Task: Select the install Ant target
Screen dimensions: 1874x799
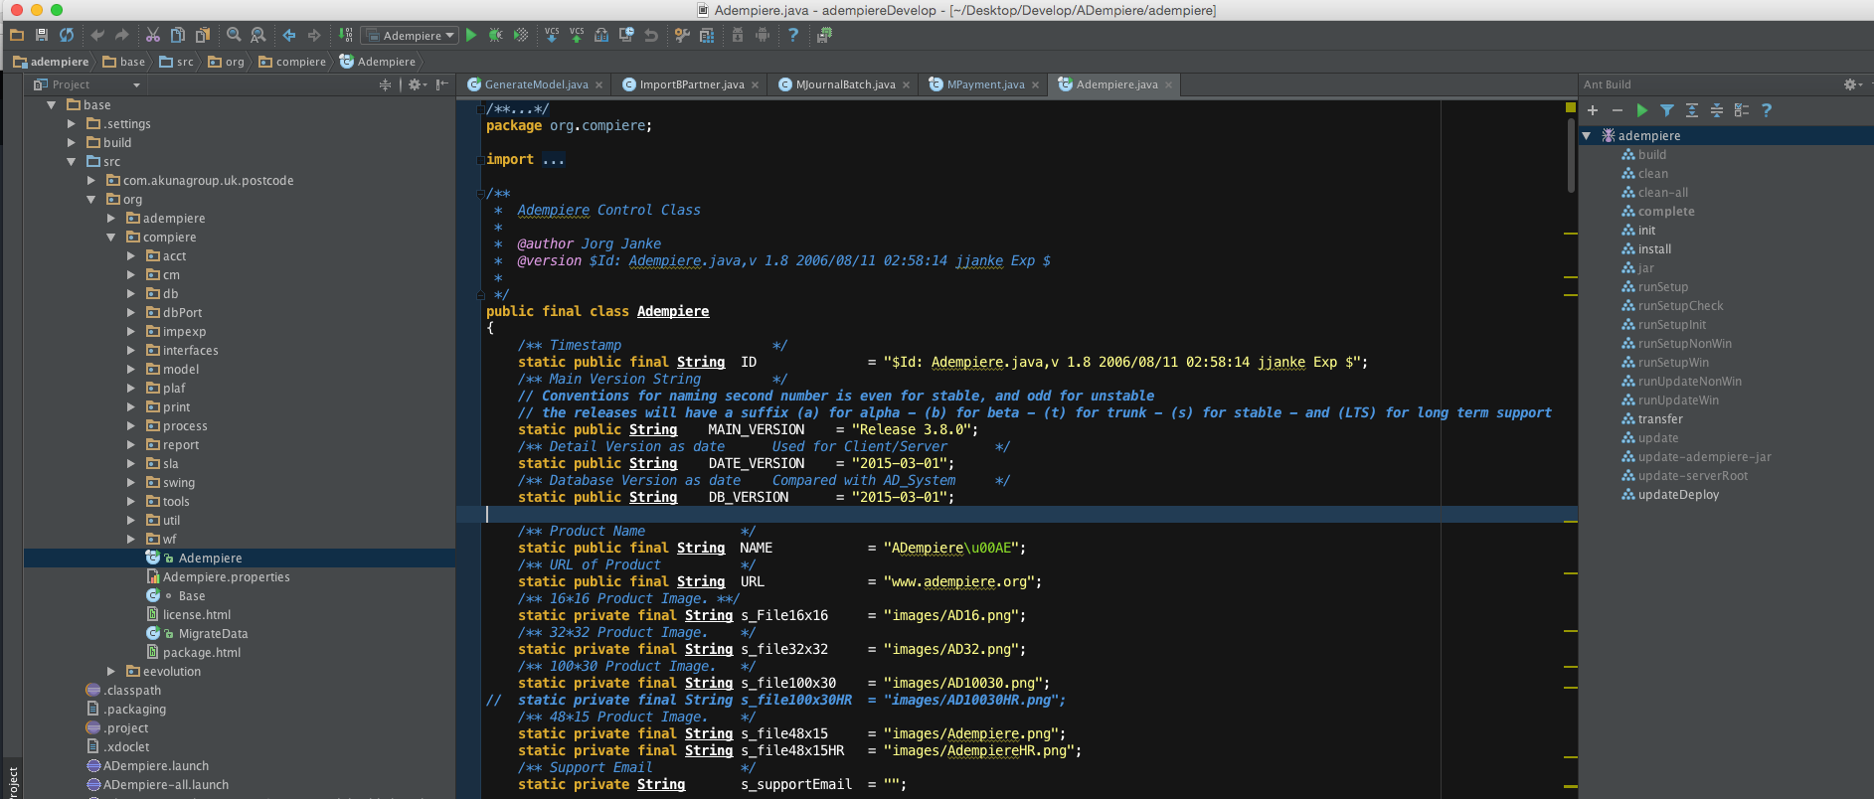Action: 1646,248
